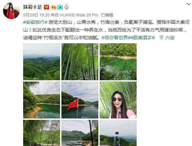Open the green mountain range photo
Image resolution: width=192 pixels, height=146 pixels.
click(x=42, y=62)
